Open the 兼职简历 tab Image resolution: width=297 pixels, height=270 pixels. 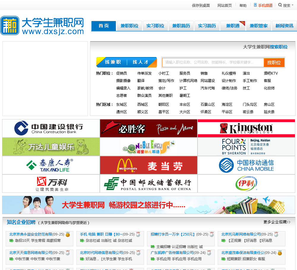181,26
